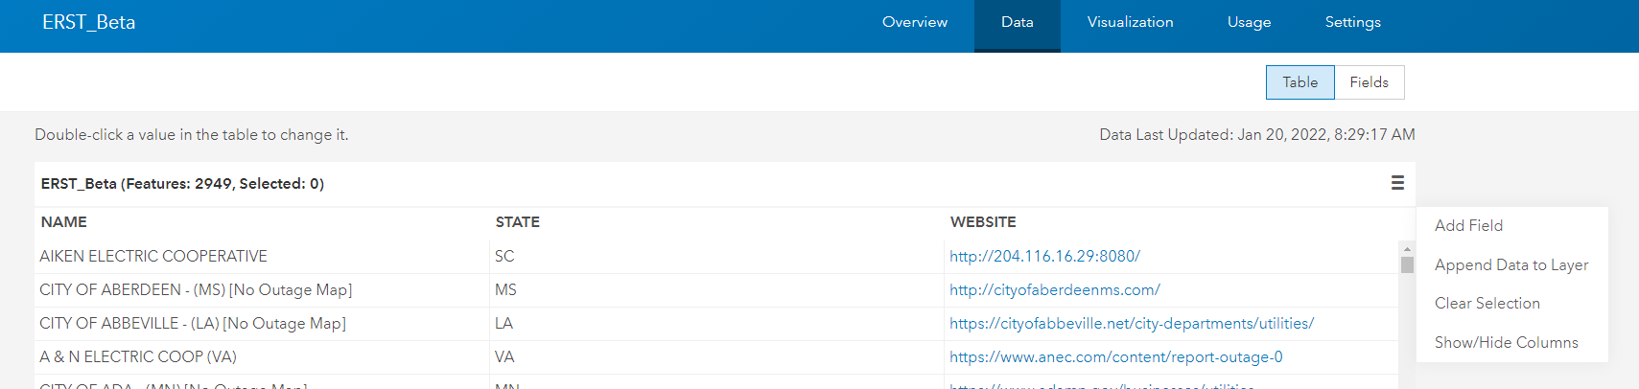Select the AIKEN ELECTRIC COOPERATIVE cell
The height and width of the screenshot is (389, 1639).
[x=262, y=256]
